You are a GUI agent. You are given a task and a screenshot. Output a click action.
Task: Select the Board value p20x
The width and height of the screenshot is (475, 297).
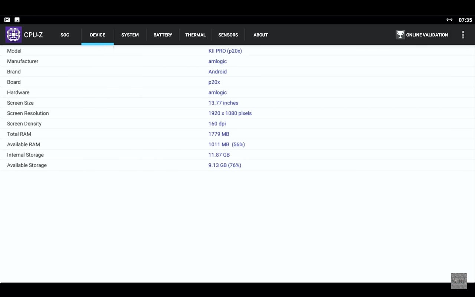[x=214, y=82]
